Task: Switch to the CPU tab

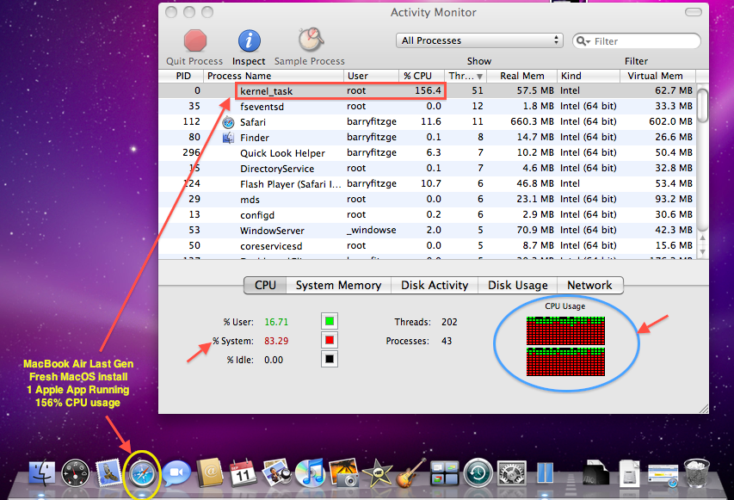Action: [265, 285]
